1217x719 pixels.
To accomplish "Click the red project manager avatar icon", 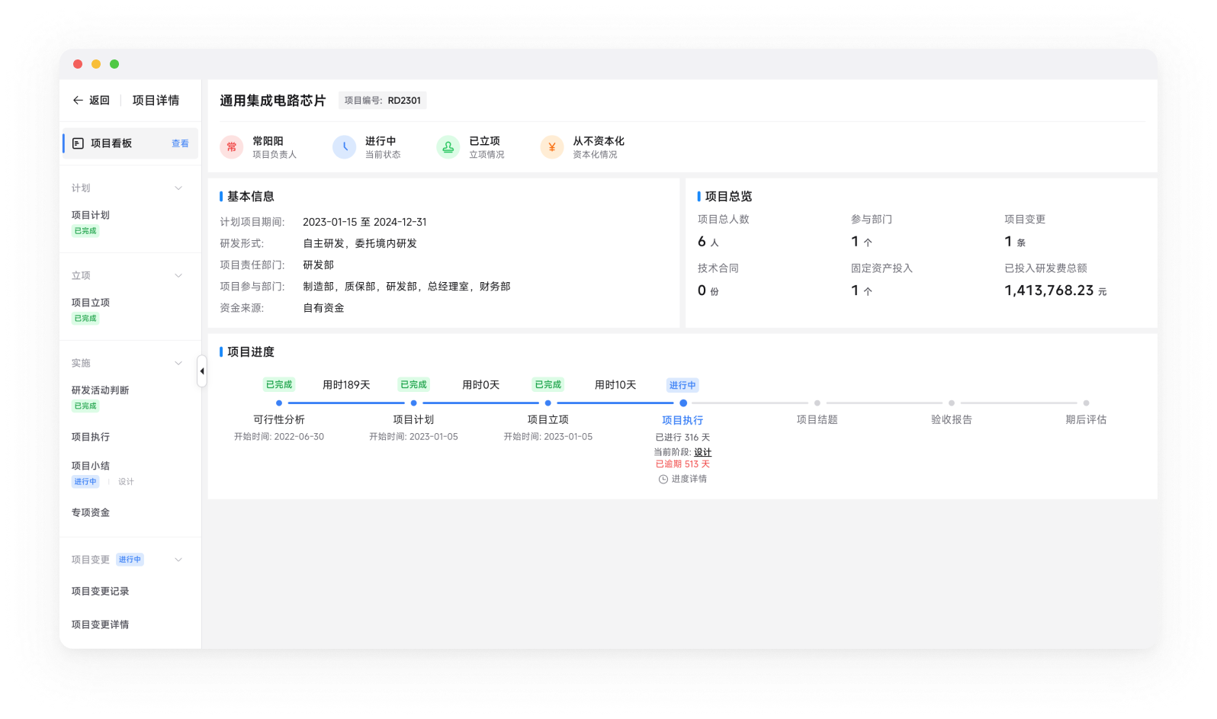I will pos(232,147).
